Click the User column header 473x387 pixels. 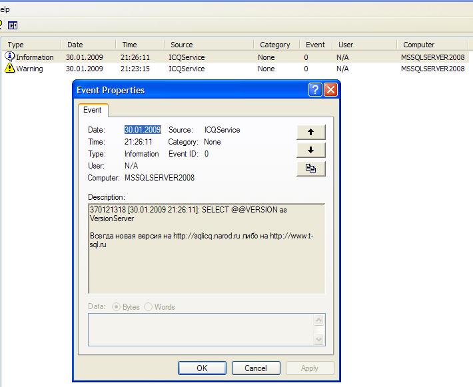[364, 45]
